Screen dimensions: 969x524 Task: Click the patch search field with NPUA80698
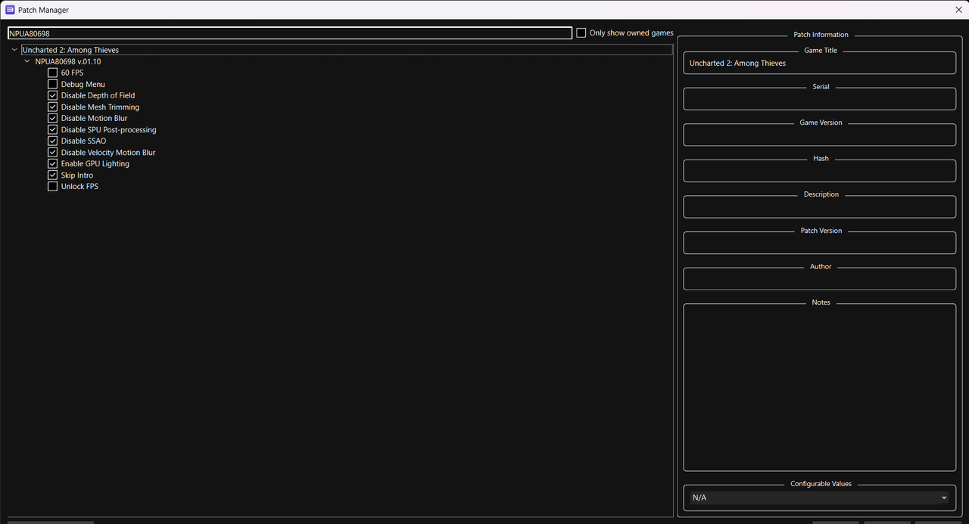290,33
